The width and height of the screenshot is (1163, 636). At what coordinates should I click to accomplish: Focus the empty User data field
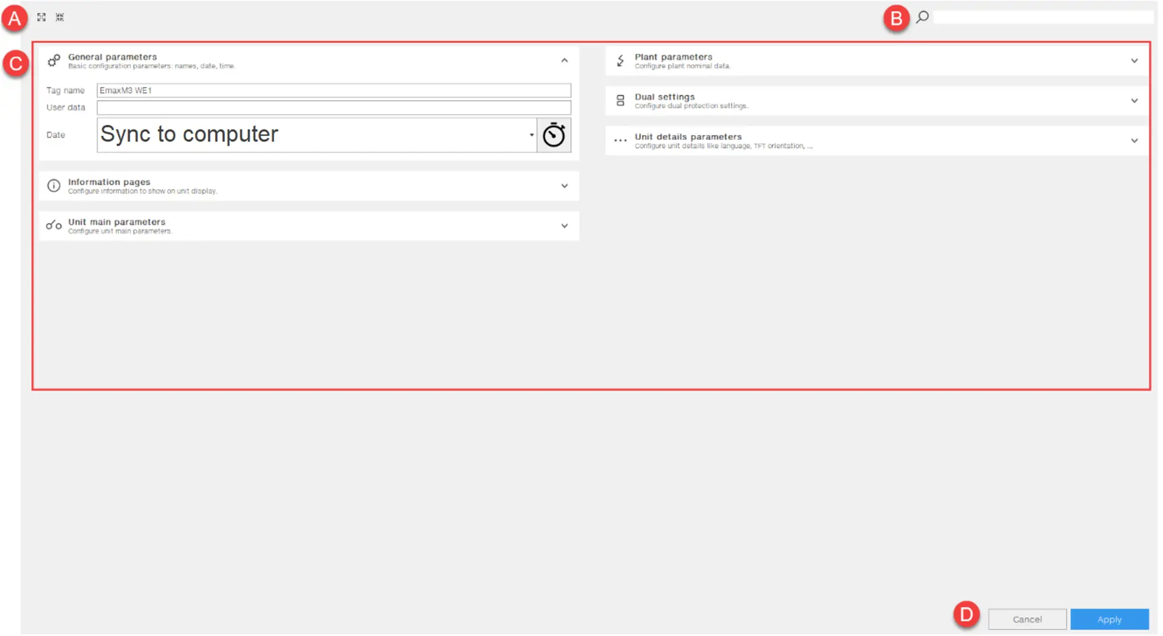[333, 108]
